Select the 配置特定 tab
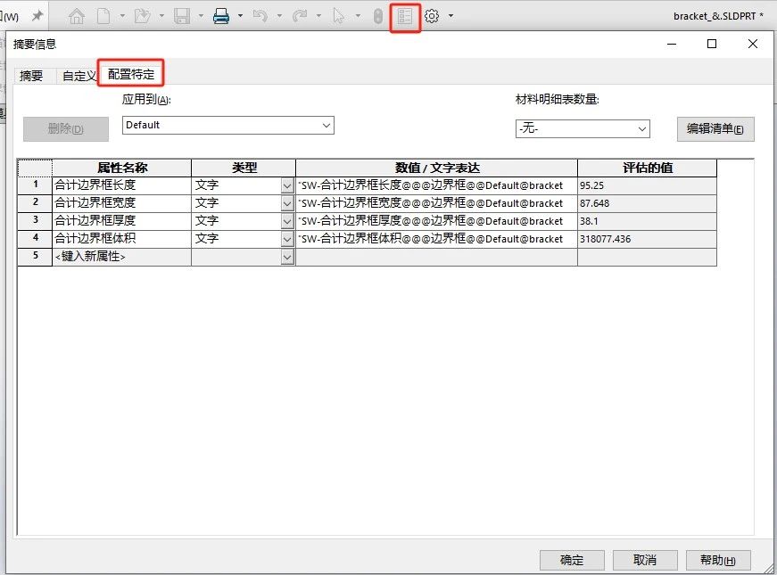This screenshot has height=575, width=777. 131,75
